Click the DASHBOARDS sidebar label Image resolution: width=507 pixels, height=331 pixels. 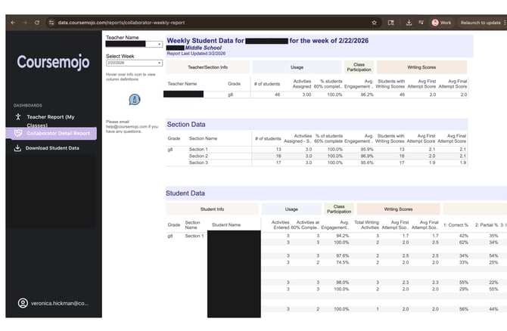click(28, 105)
